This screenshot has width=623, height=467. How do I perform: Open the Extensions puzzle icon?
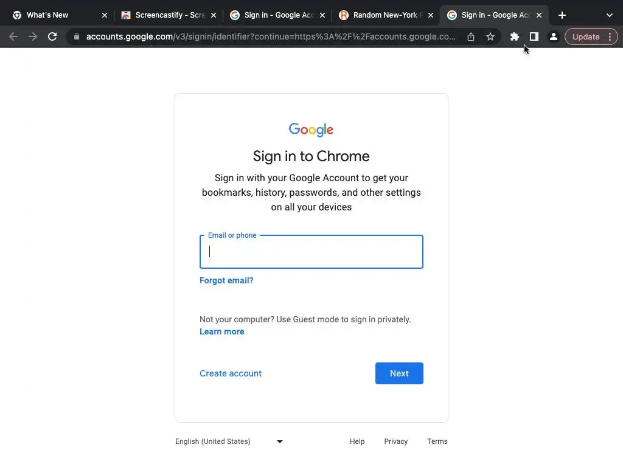click(515, 36)
